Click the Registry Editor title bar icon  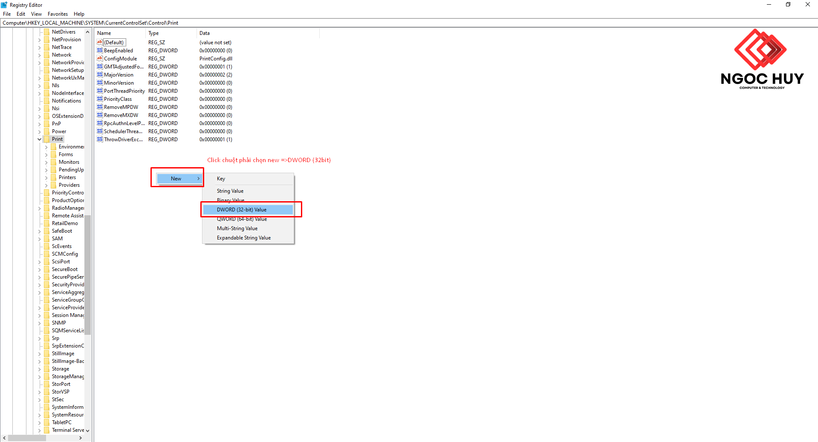pyautogui.click(x=4, y=5)
